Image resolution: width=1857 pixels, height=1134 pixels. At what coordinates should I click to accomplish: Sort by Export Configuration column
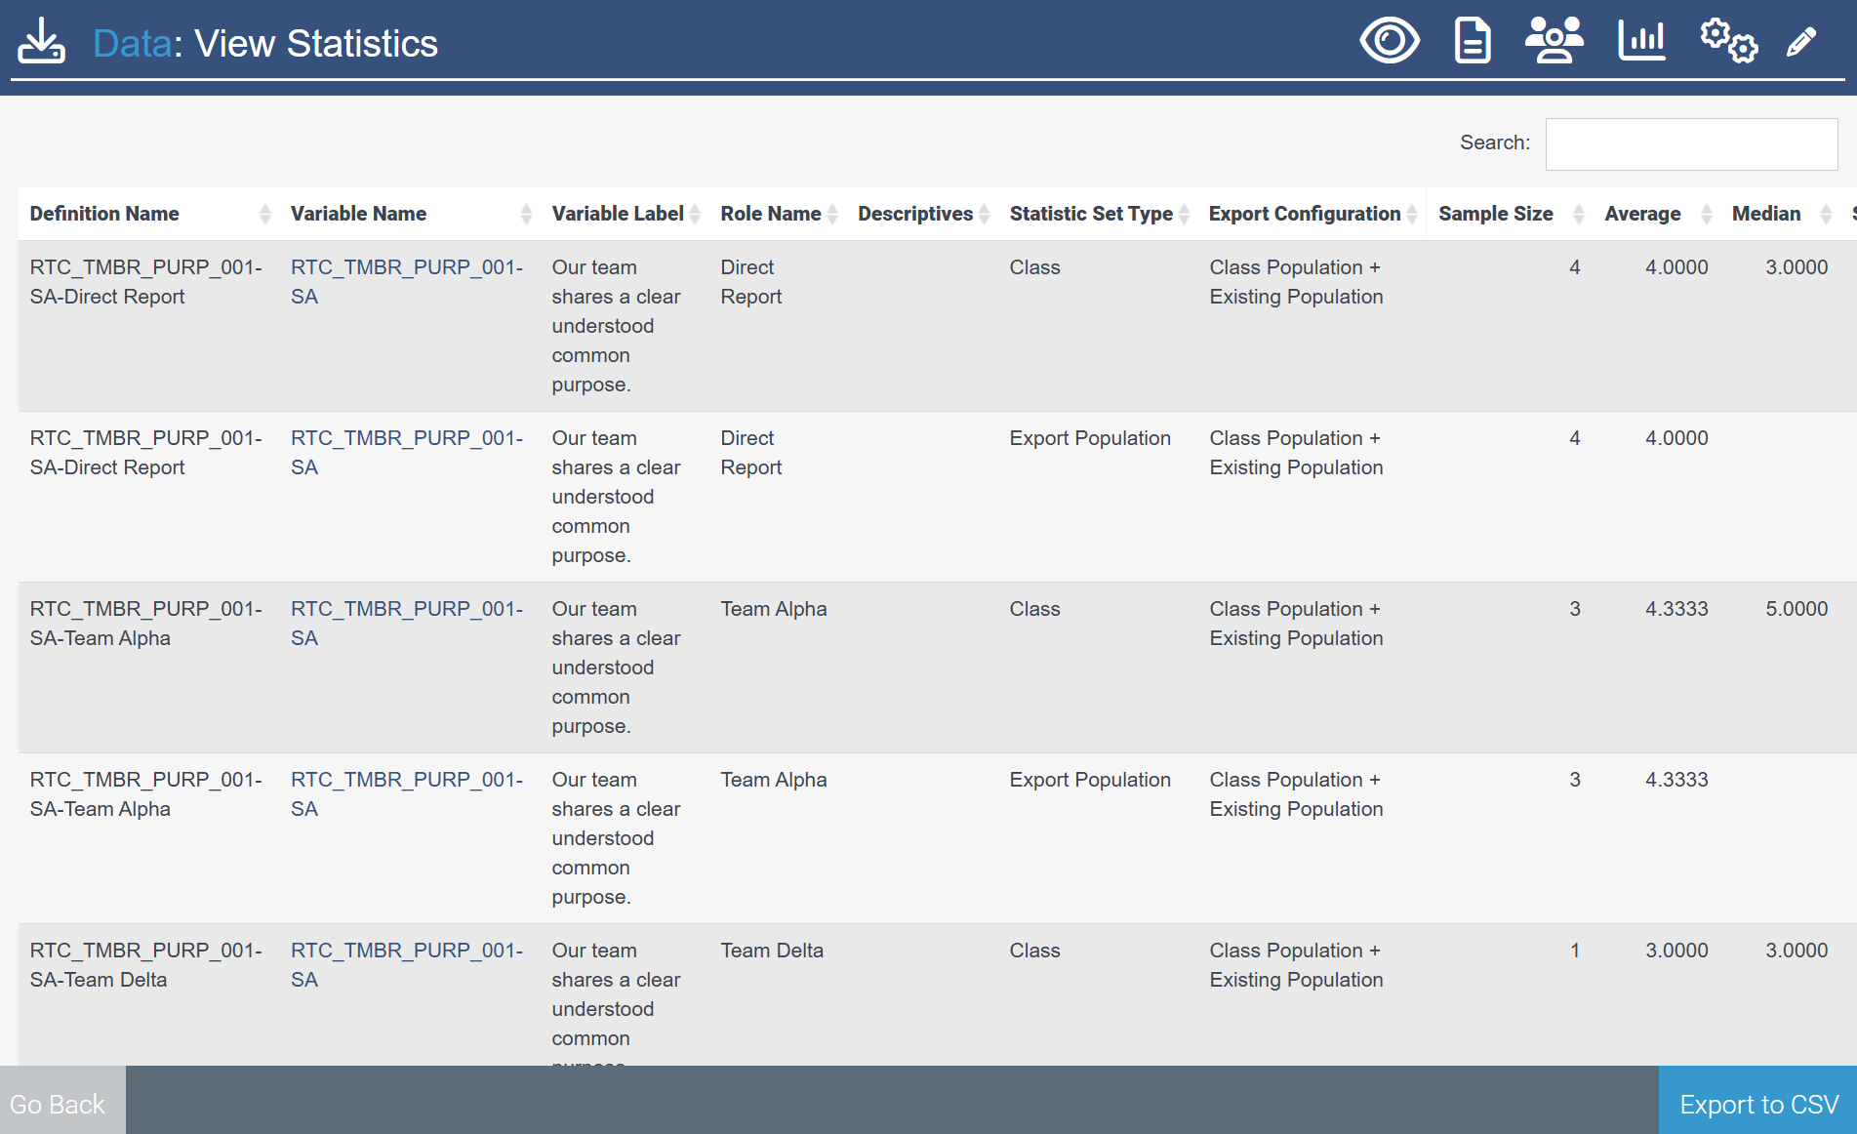pos(1304,214)
